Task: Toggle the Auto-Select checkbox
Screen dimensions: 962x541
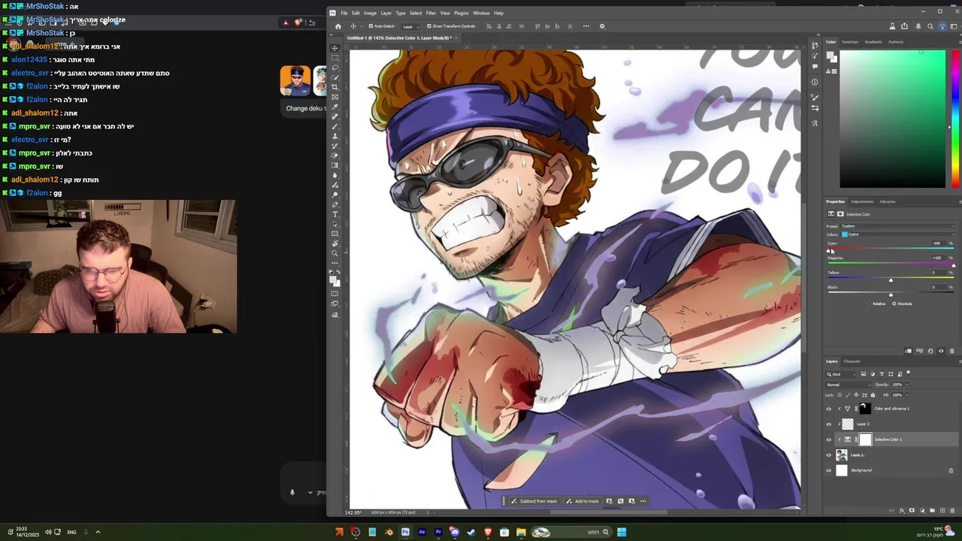Action: point(371,26)
